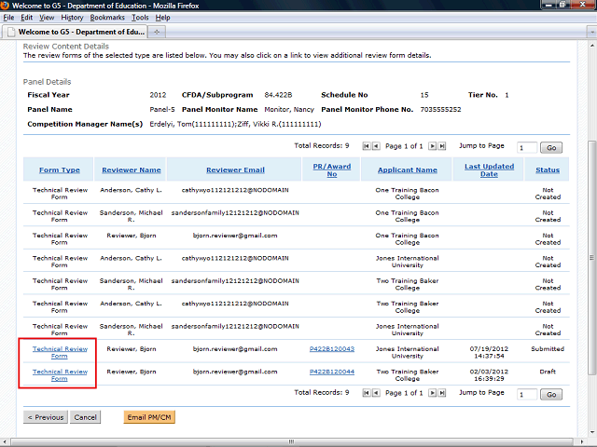Click the Previous button
Viewport: 597px width, 447px height.
(45, 417)
